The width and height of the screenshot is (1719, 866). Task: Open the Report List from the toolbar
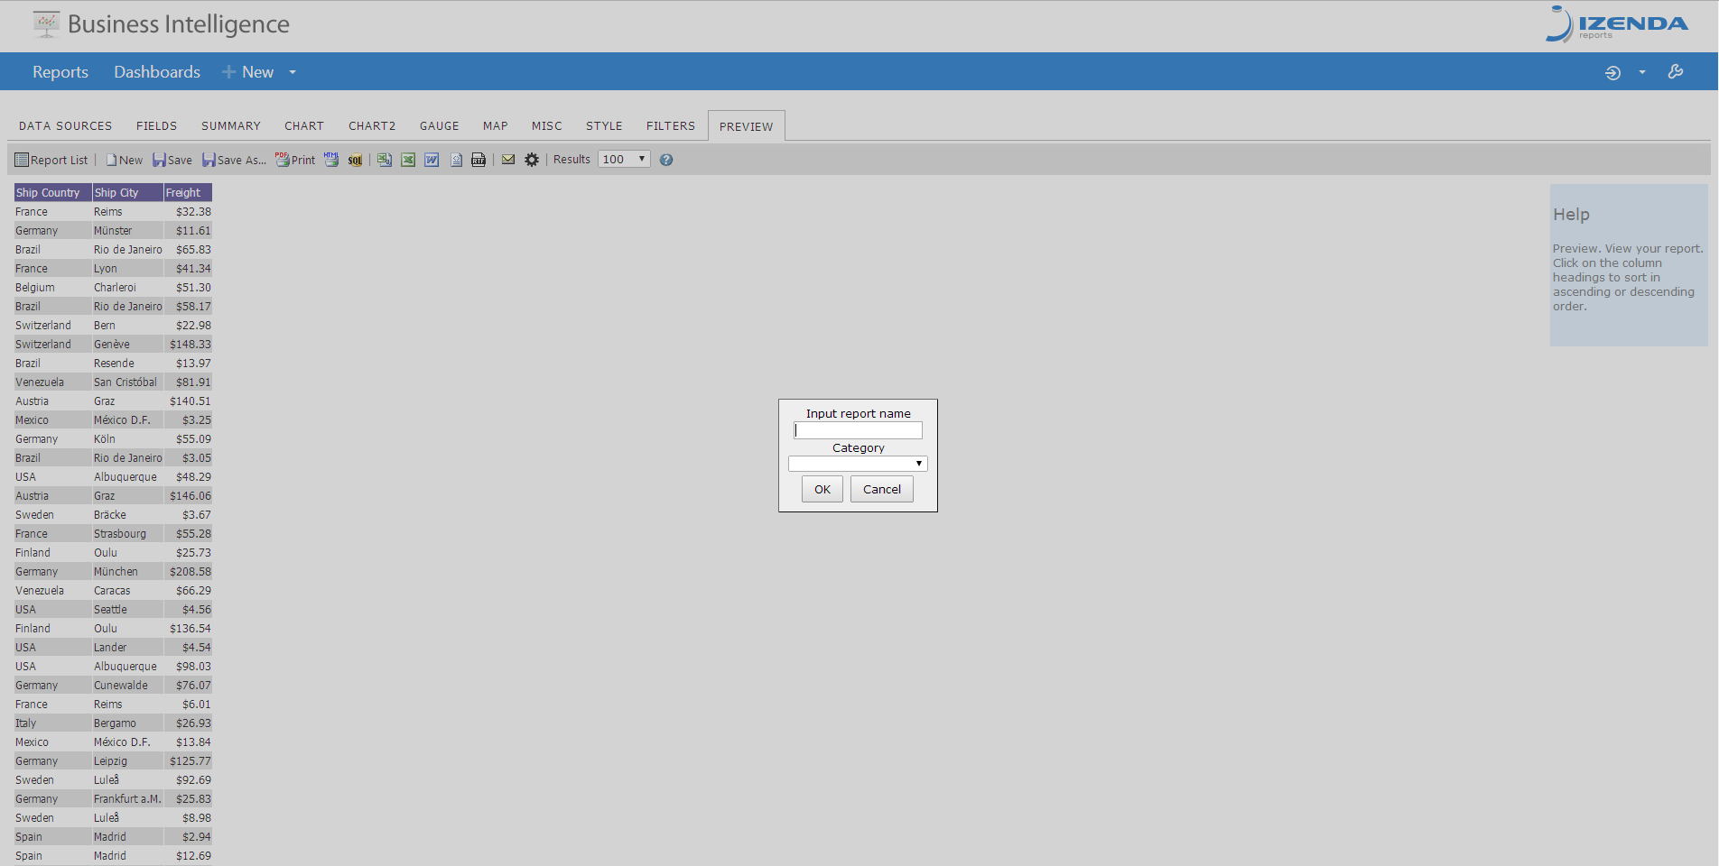tap(51, 160)
